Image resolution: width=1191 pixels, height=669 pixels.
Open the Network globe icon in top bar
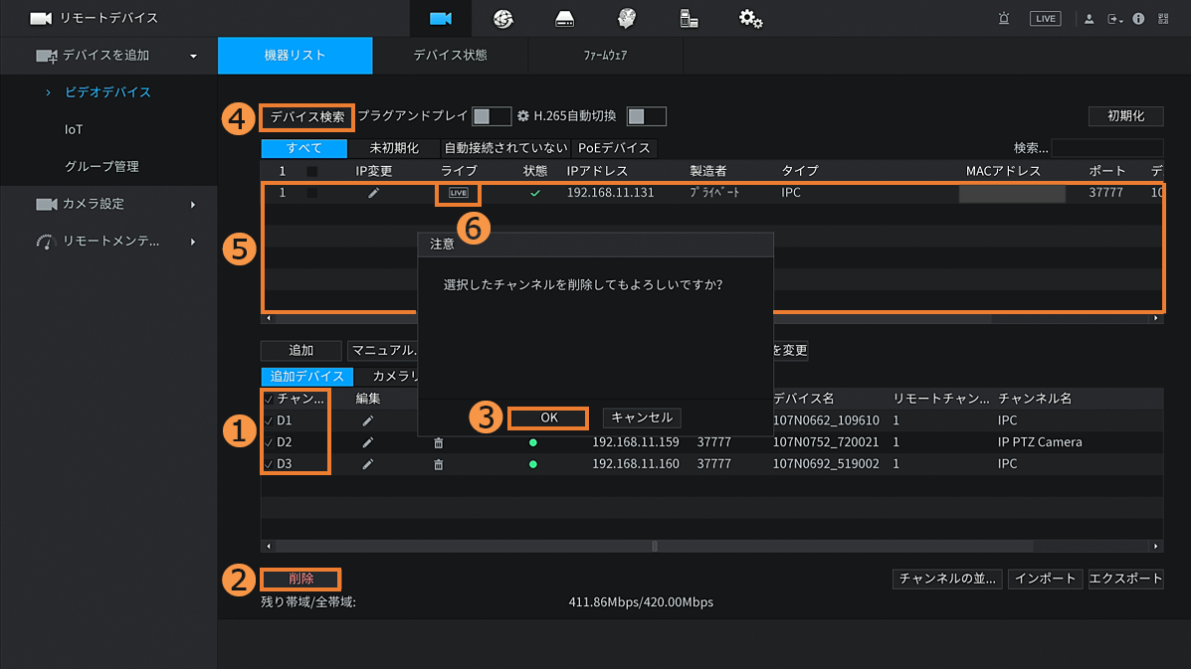pos(502,19)
